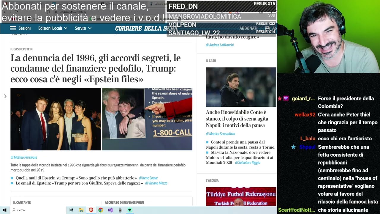The width and height of the screenshot is (380, 214).
Task: Open Visual Studio from the taskbar
Action: click(110, 210)
